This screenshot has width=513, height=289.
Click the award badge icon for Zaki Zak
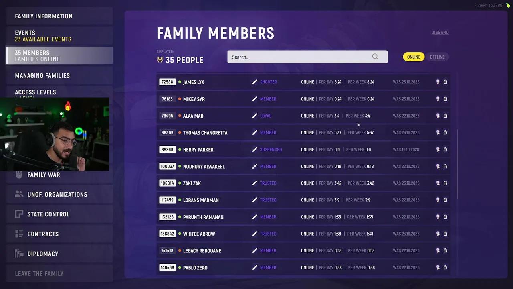[x=438, y=183]
